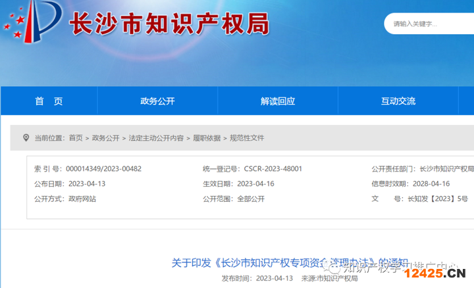
Task: Switch to the 政务公开 navigation tab
Action: pyautogui.click(x=157, y=101)
